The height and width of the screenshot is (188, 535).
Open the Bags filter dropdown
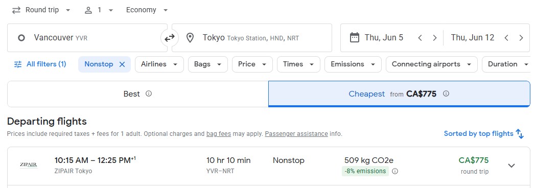pos(208,64)
